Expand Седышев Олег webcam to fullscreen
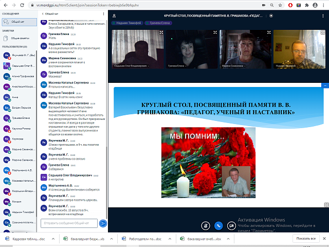Image resolution: width=329 pixels, height=247 pixels. click(x=161, y=32)
